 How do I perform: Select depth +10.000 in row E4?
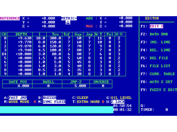[x=24, y=54]
